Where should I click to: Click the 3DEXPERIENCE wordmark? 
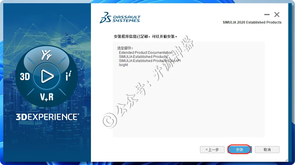[x=47, y=117]
